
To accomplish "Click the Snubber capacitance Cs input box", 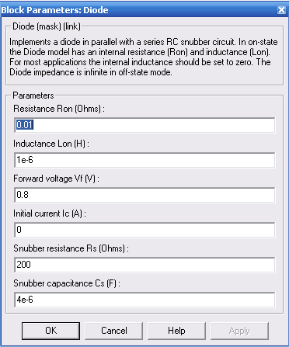I will 144,300.
